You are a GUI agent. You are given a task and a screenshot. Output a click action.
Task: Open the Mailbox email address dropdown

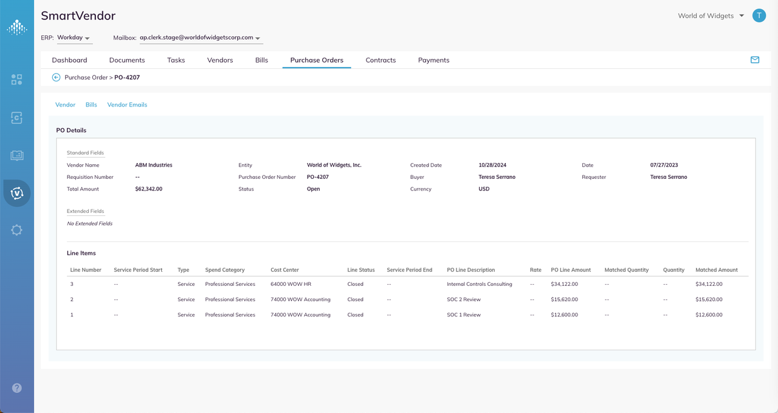click(201, 38)
